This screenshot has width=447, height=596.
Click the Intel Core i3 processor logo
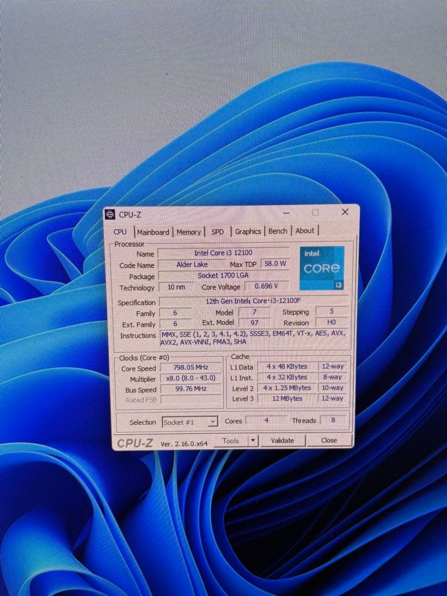pyautogui.click(x=321, y=267)
